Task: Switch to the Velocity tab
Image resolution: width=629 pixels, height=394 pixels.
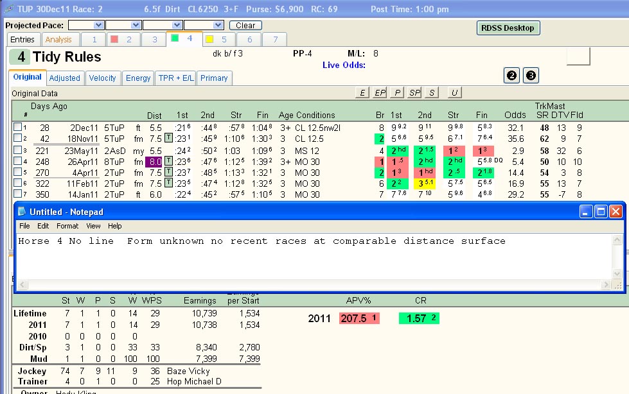Action: pos(102,78)
